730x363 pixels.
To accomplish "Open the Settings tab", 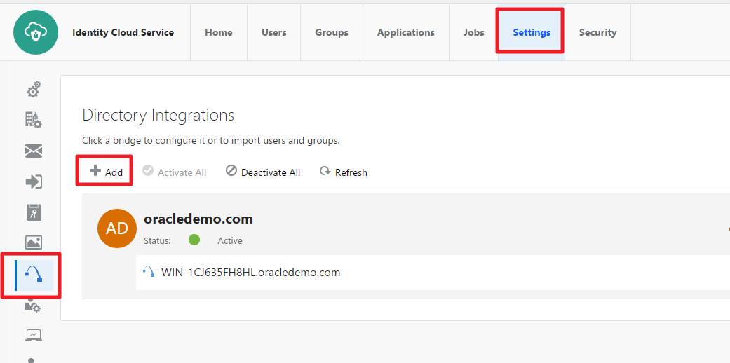I will pos(532,32).
